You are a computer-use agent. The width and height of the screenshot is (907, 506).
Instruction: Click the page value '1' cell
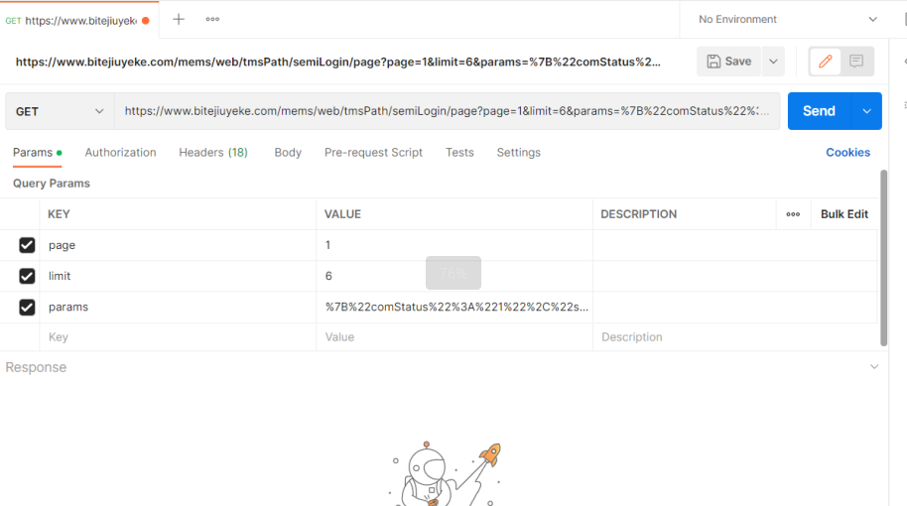click(x=454, y=245)
